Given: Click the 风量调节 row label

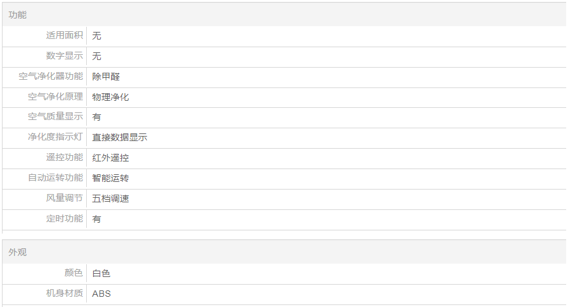Looking at the screenshot, I should click(64, 198).
